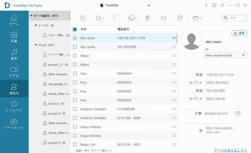Click the delete trash icon in toolbar
Image resolution: width=251 pixels, height=153 pixels.
point(147,18)
